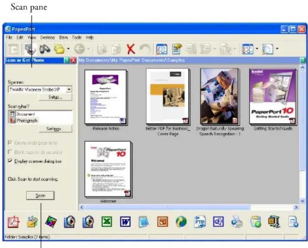
Task: Open the Item menu
Action: click(x=63, y=37)
